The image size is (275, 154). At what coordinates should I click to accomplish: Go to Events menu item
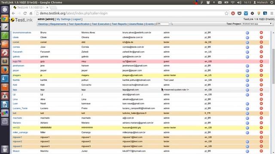pyautogui.click(x=150, y=24)
